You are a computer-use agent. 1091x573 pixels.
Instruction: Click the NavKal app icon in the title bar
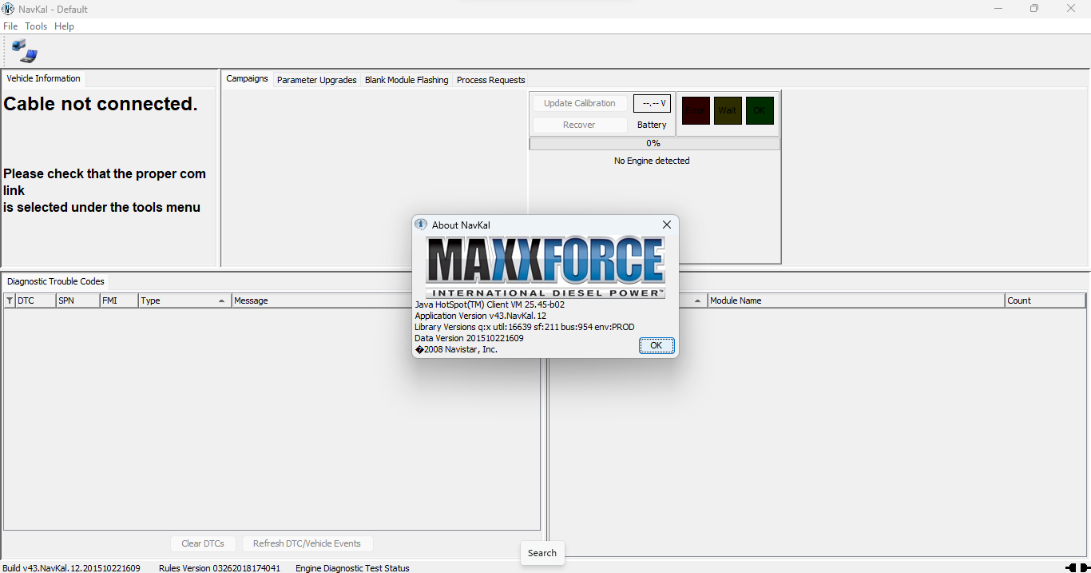click(x=8, y=9)
